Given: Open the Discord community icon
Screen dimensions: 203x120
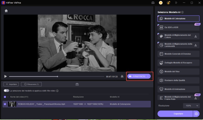Looking at the screenshot, I should coord(153,3).
